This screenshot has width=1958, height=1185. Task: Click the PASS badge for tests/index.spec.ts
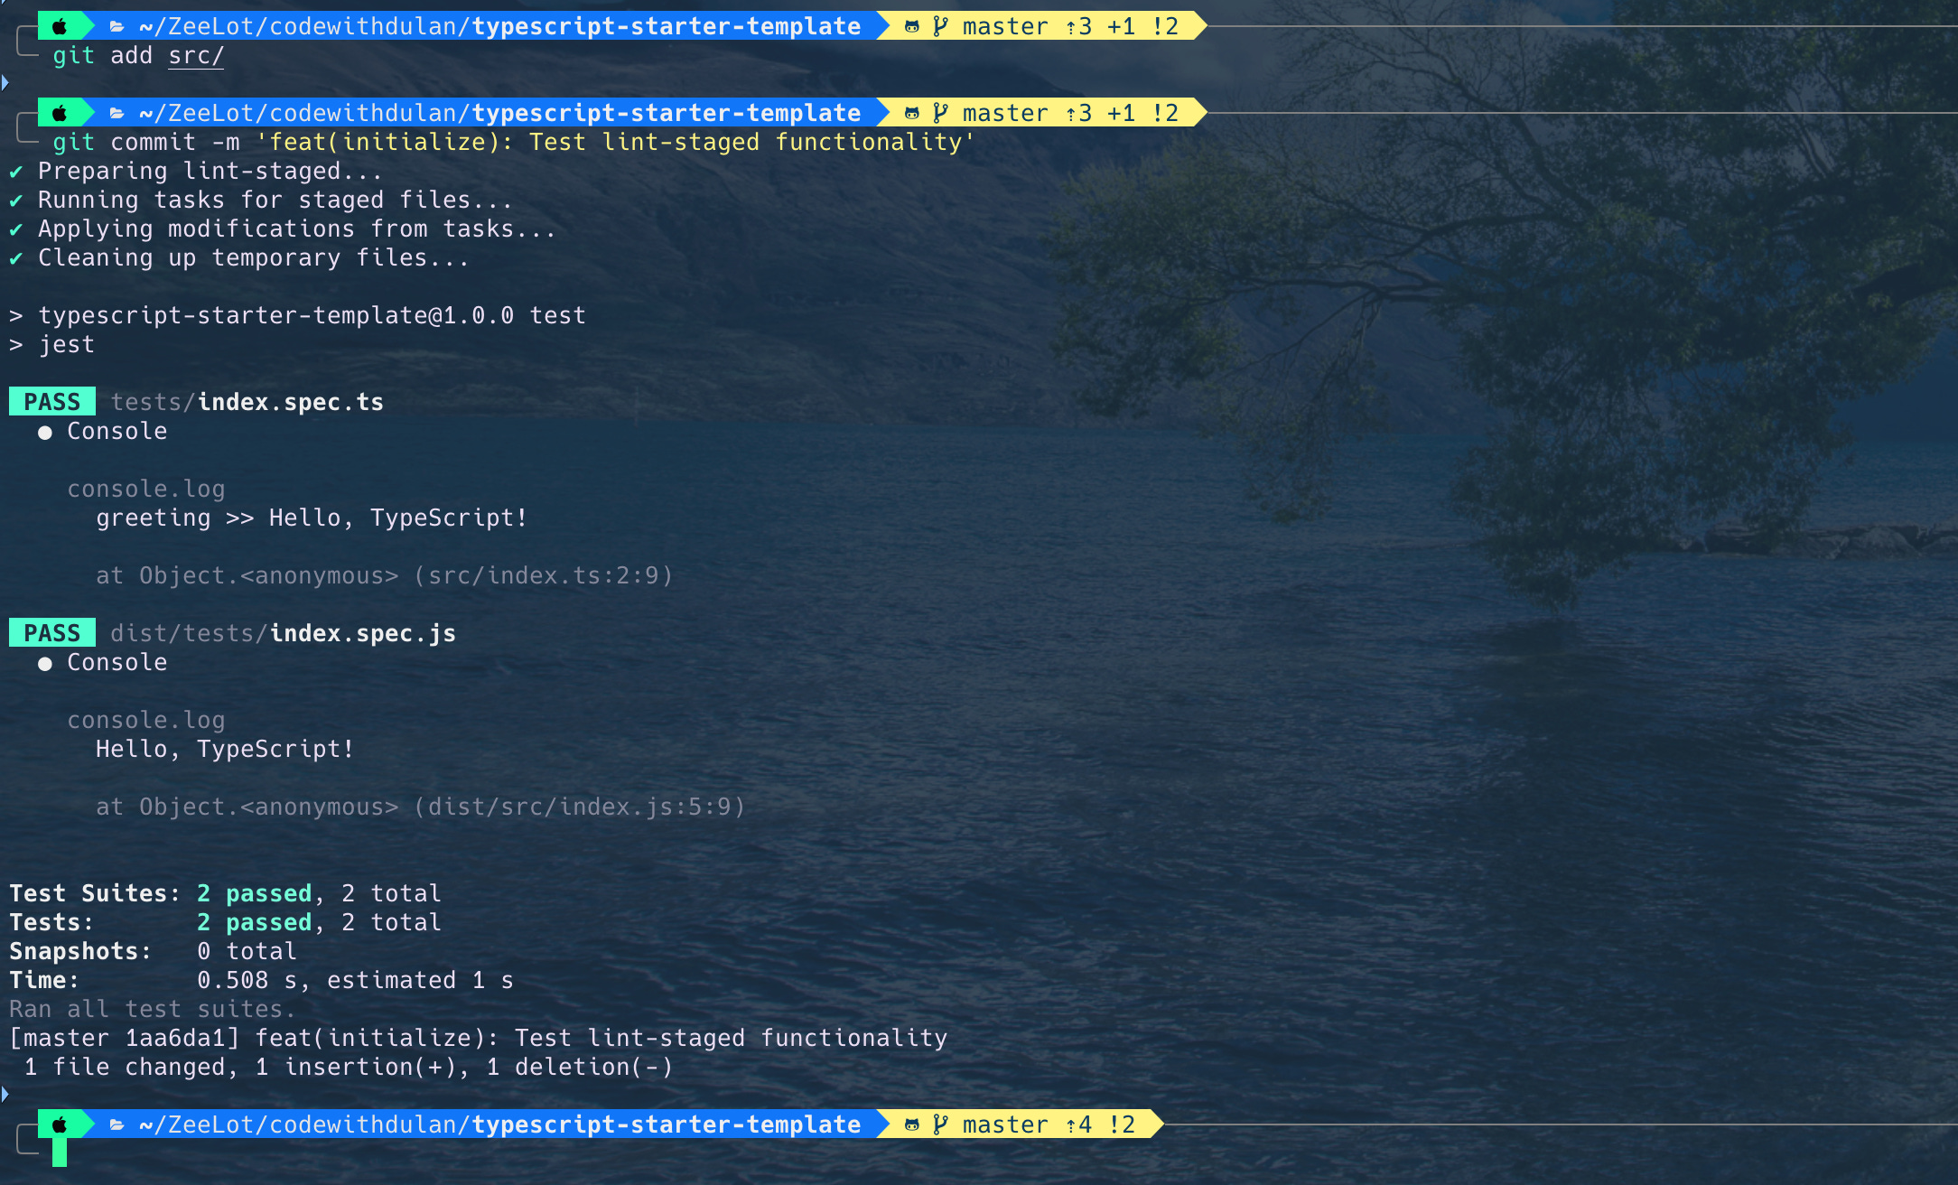[52, 402]
